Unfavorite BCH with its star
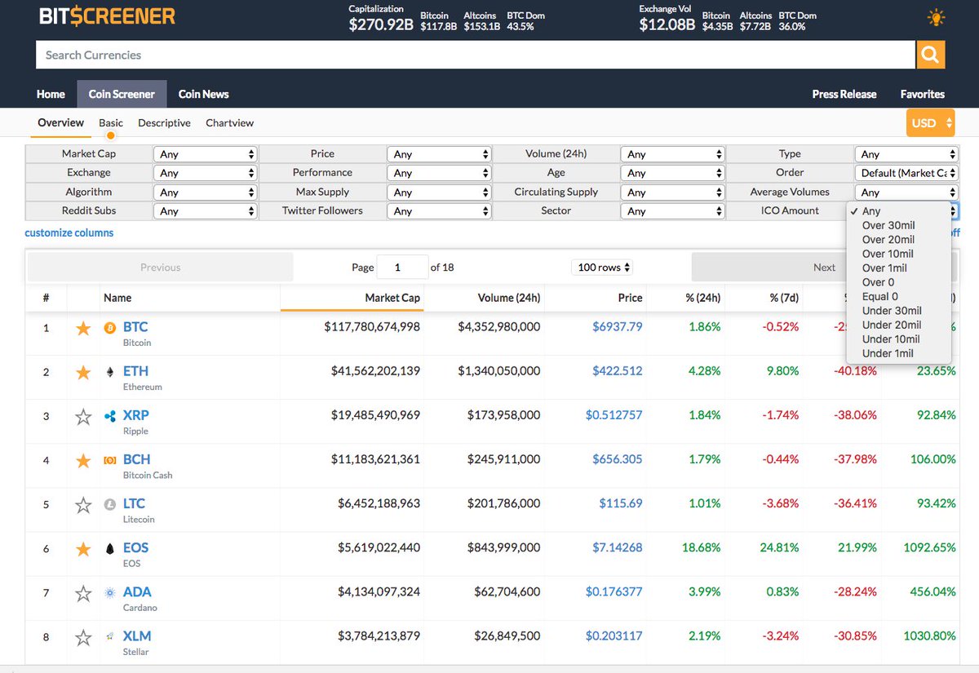 83,460
